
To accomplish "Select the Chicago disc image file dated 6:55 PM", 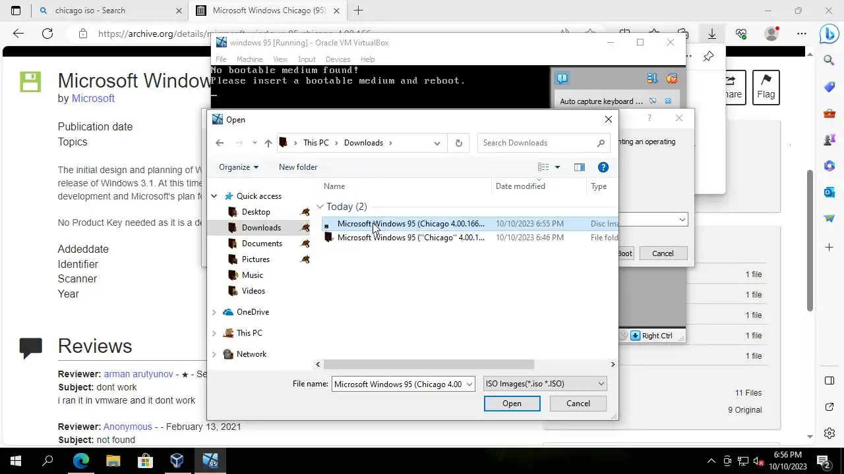I will click(469, 224).
